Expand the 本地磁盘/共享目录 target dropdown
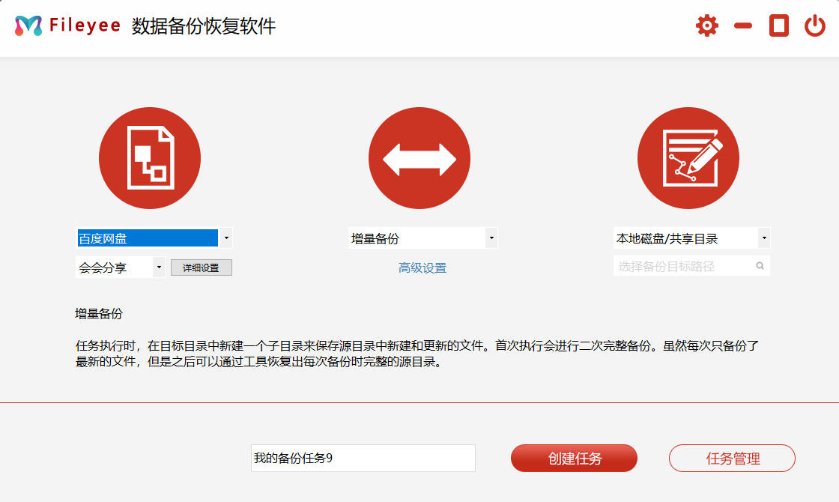Screen dimensions: 839x502 763,238
